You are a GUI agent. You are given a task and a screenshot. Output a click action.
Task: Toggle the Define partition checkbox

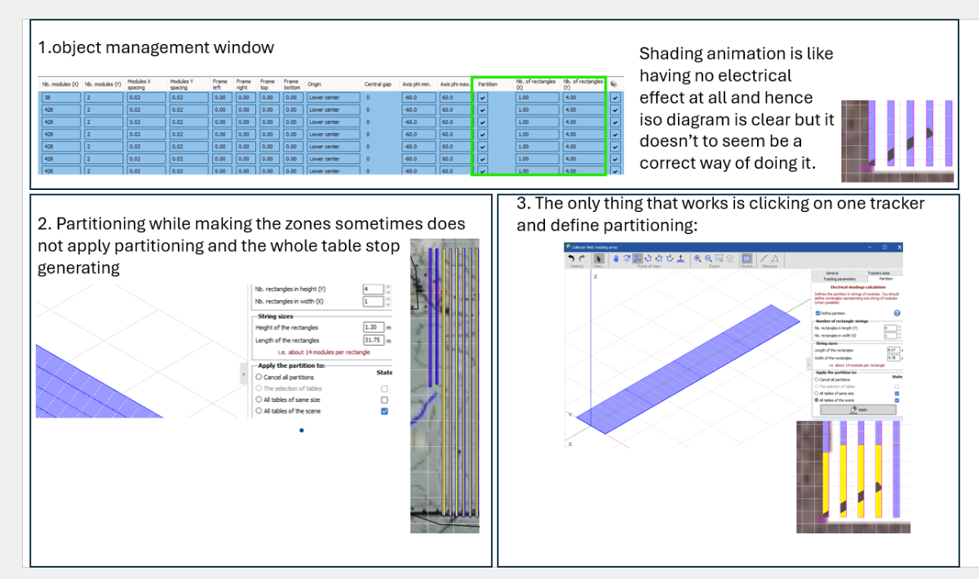(818, 313)
